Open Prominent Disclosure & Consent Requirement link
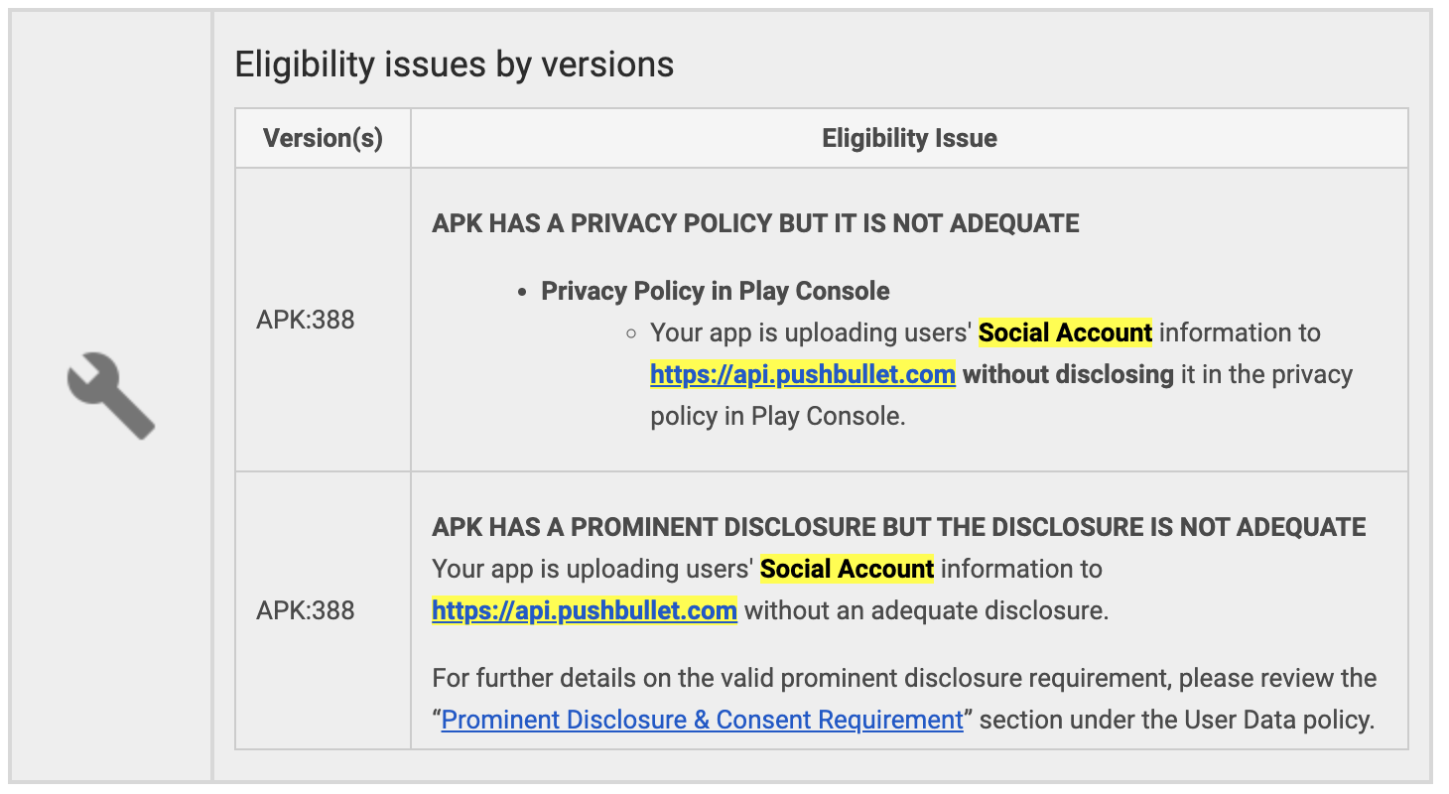The width and height of the screenshot is (1449, 794). point(703,720)
